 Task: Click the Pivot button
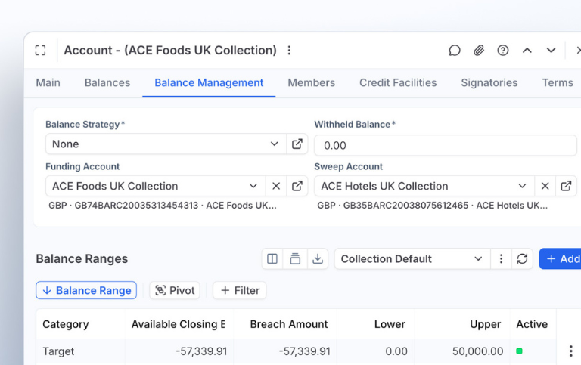click(175, 291)
